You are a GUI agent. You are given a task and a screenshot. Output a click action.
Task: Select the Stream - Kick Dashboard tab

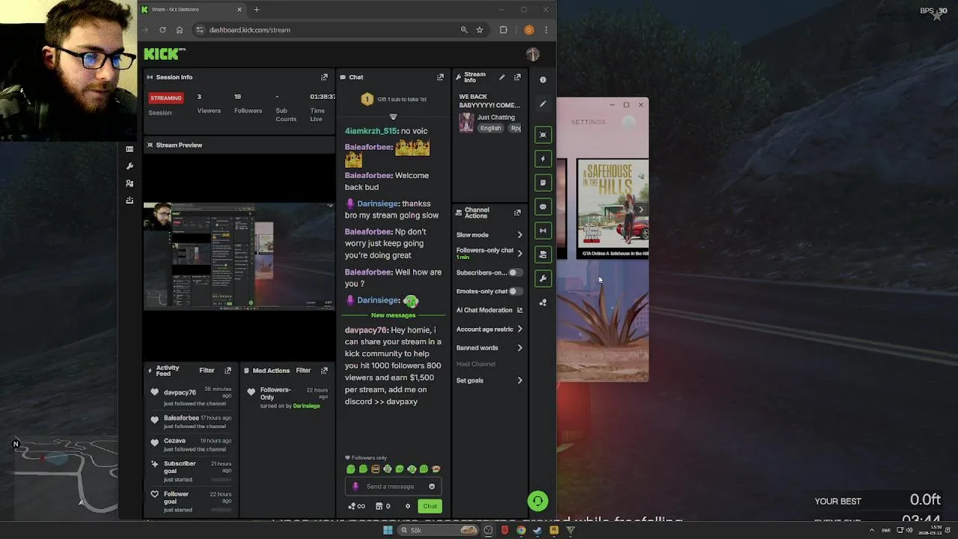192,10
